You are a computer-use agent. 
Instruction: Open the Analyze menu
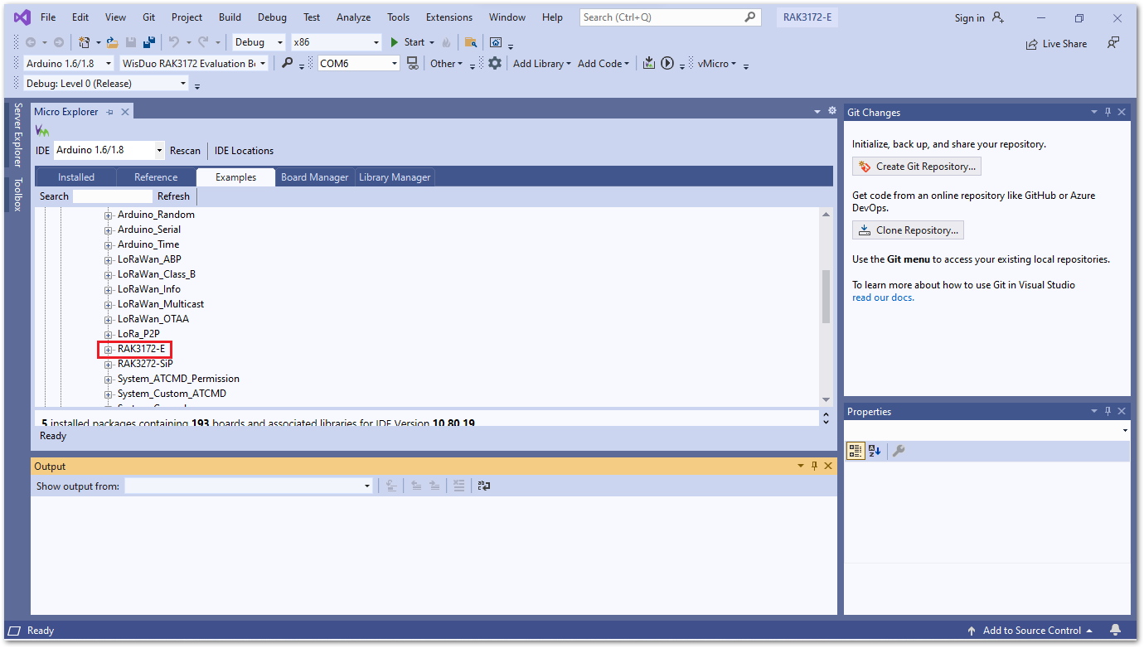[x=354, y=17]
